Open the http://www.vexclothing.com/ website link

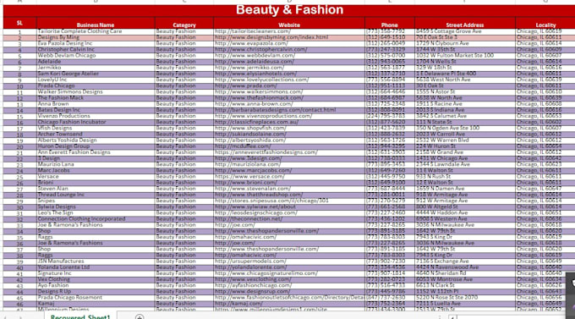coord(253,280)
